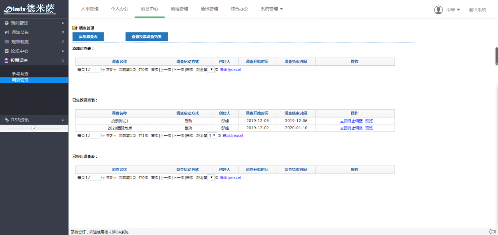Open 邵峰 user dropdown menu
Image resolution: width=498 pixels, height=235 pixels.
[453, 10]
